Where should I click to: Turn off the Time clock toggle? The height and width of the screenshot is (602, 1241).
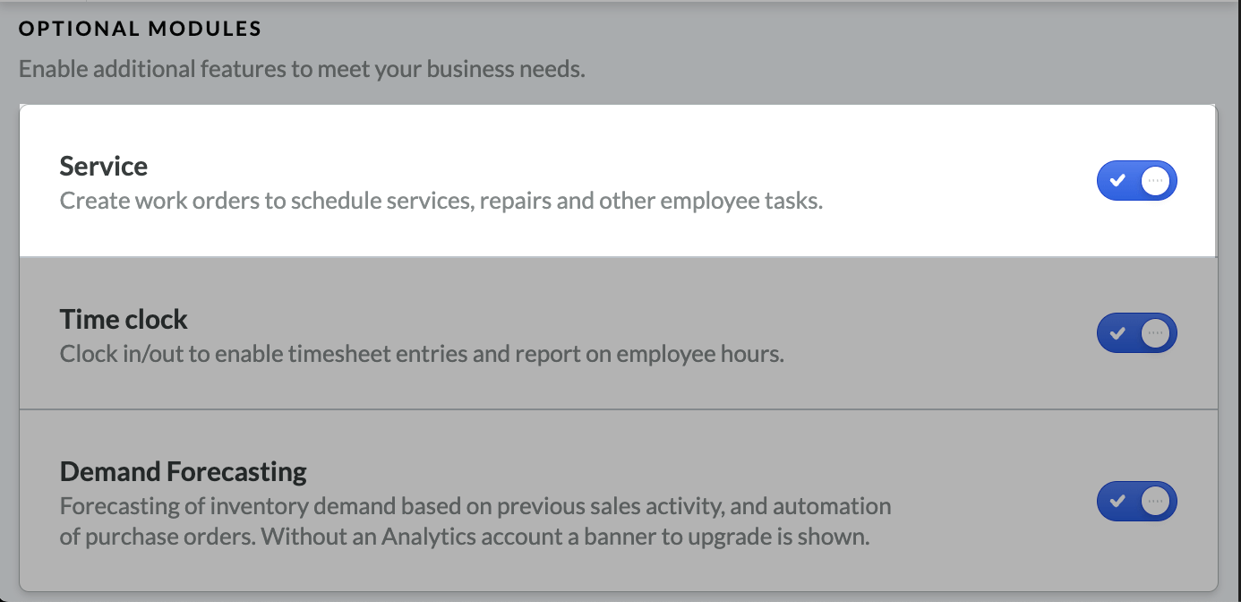tap(1137, 332)
